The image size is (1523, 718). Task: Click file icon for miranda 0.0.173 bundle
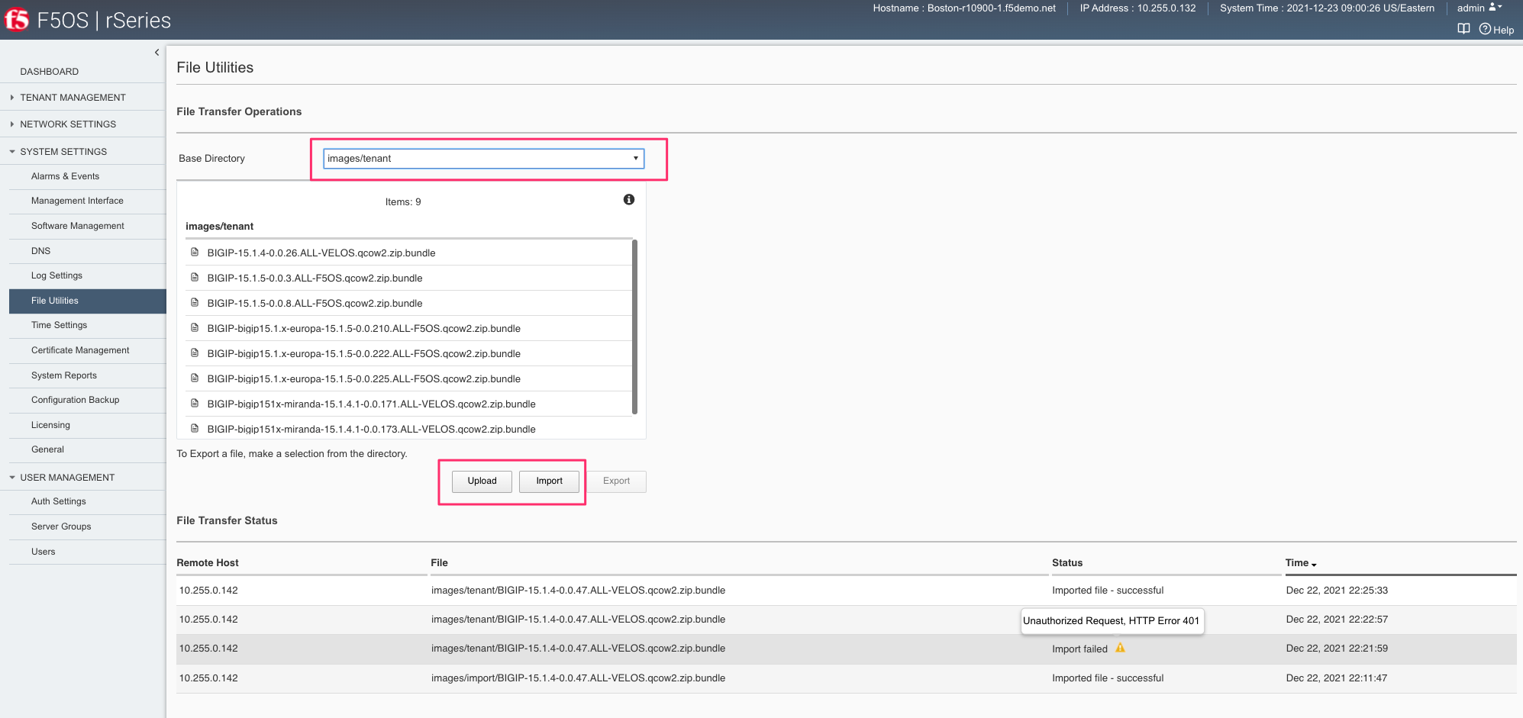[x=195, y=428]
